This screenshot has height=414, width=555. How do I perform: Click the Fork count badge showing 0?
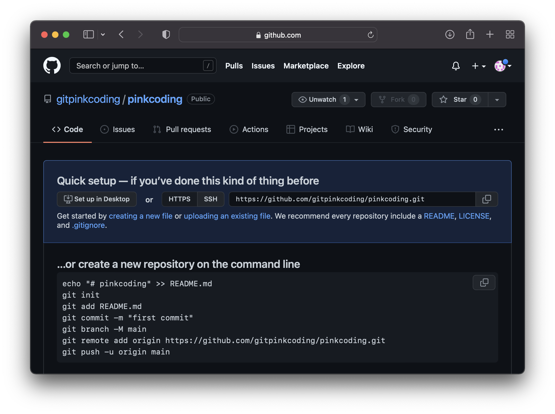point(413,100)
